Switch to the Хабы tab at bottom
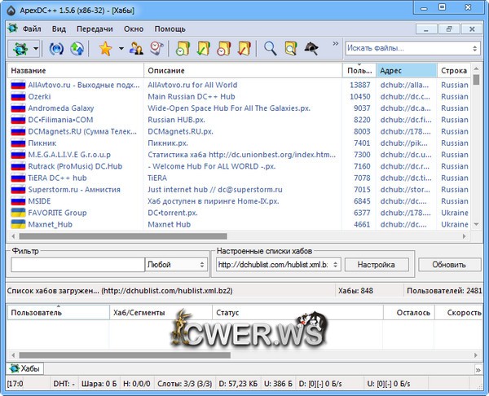Viewport: 489px width, 396px height. pos(24,368)
